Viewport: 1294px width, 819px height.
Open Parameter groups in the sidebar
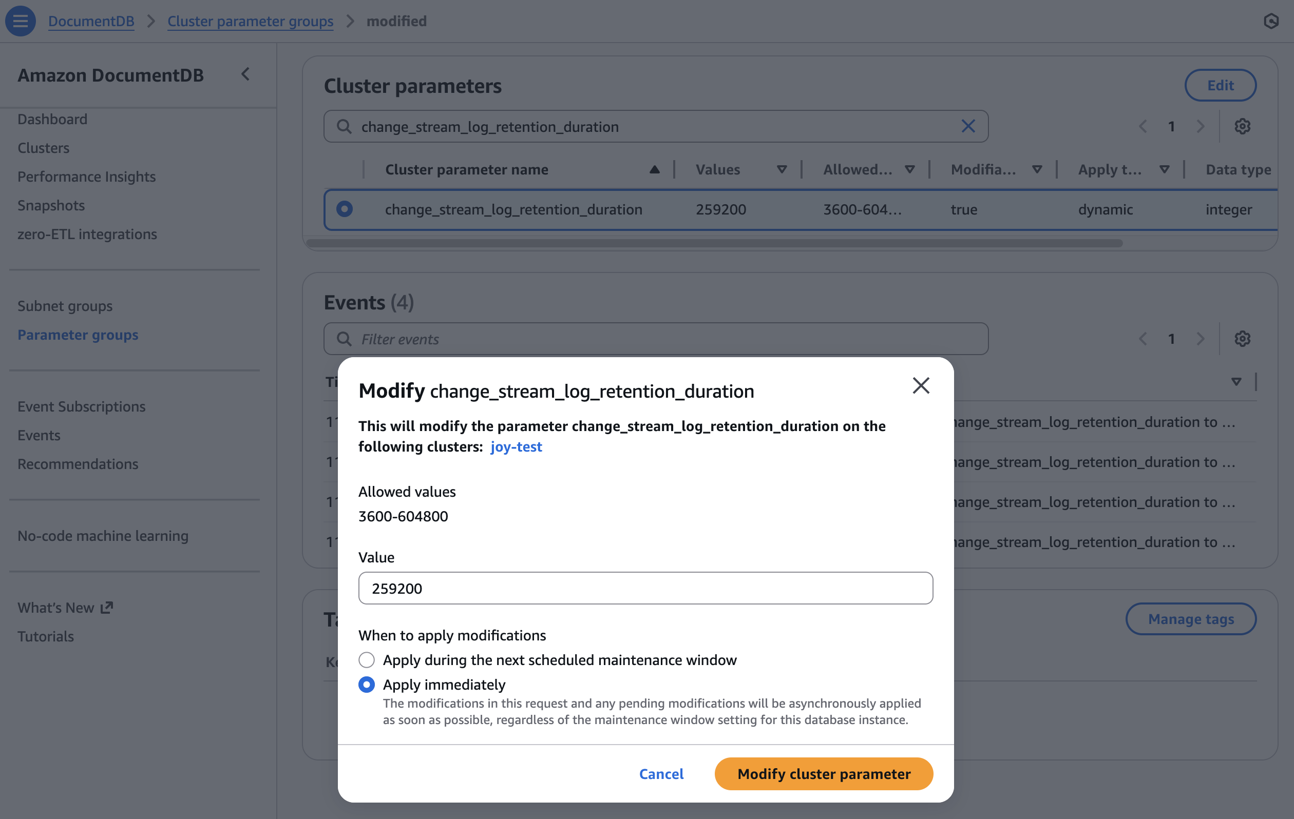[x=78, y=335]
